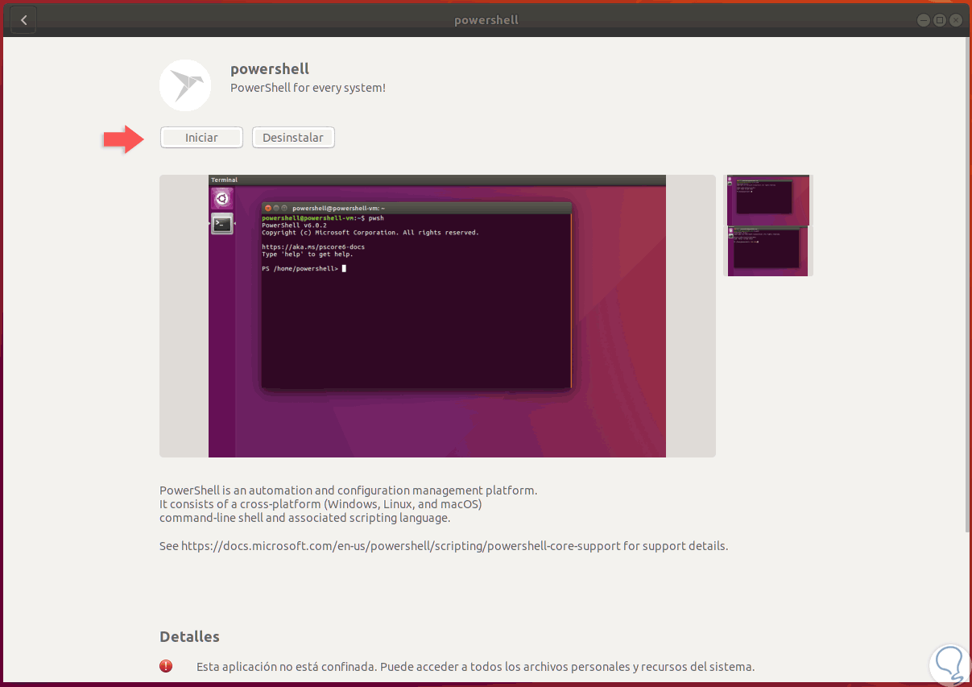The width and height of the screenshot is (972, 687).
Task: Click the powershell app title text
Action: pyautogui.click(x=269, y=68)
